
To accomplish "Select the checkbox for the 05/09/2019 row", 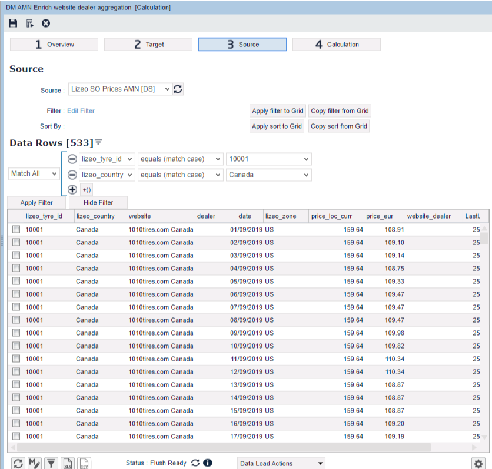I will coord(16,282).
